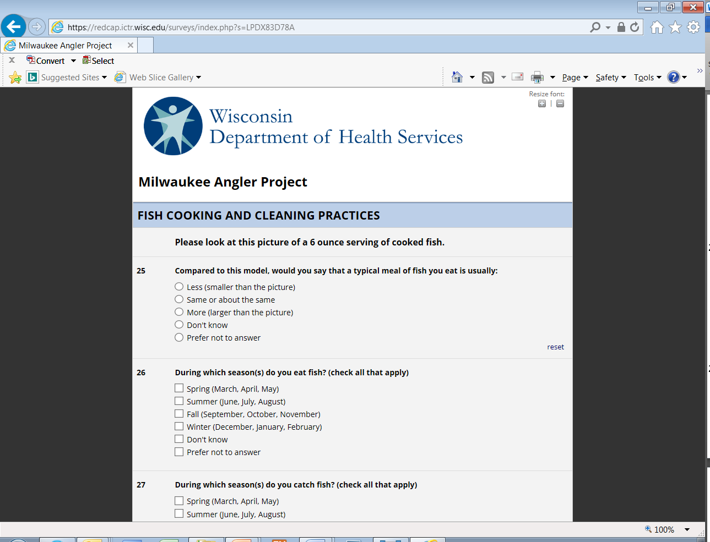This screenshot has width=710, height=542.
Task: Open the browser Home icon at top right
Action: [x=657, y=27]
